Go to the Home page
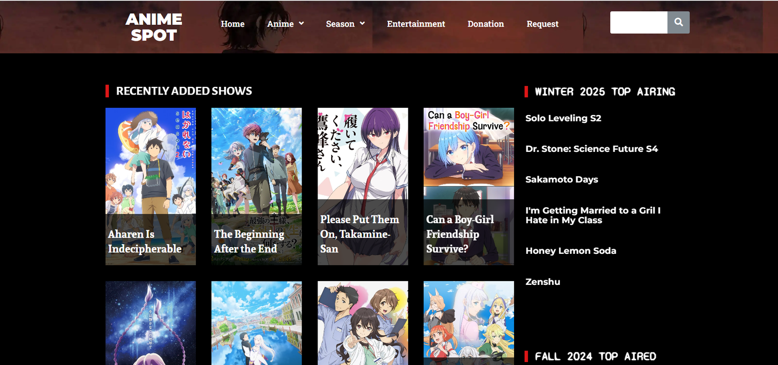Image resolution: width=778 pixels, height=365 pixels. tap(232, 24)
